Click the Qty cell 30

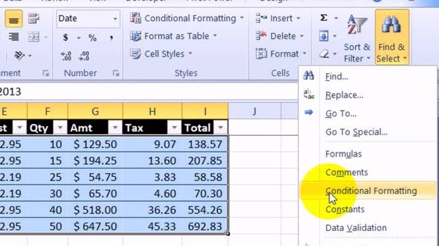click(47, 193)
